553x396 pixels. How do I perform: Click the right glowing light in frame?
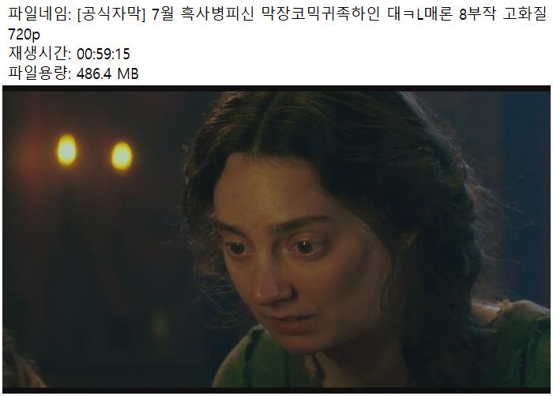122,156
